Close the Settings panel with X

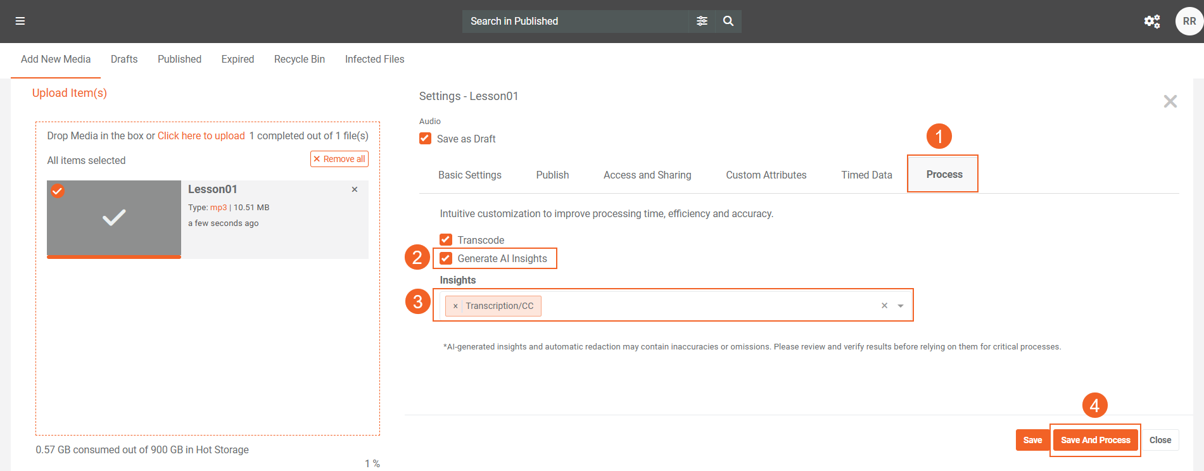pos(1170,101)
